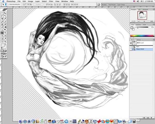Enable Show Bounding Box checkbox
Viewport: 155px width, 124px height.
tap(8, 4)
